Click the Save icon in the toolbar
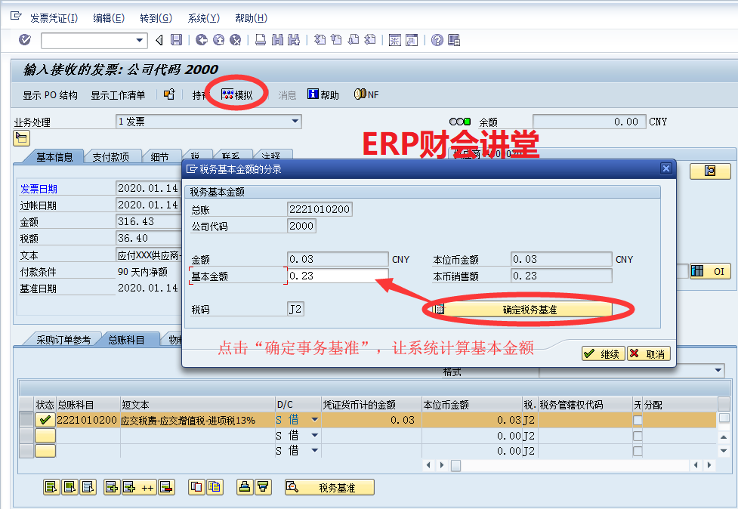The height and width of the screenshot is (509, 738). (x=176, y=40)
